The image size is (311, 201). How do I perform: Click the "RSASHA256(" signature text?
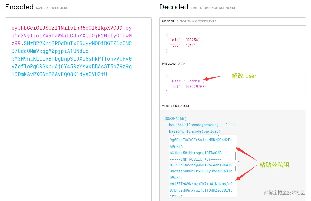point(175,119)
